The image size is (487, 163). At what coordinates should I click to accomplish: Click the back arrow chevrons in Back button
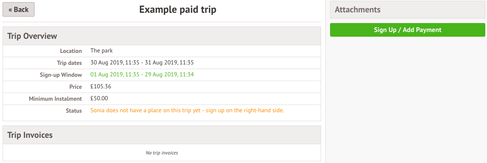coord(11,10)
